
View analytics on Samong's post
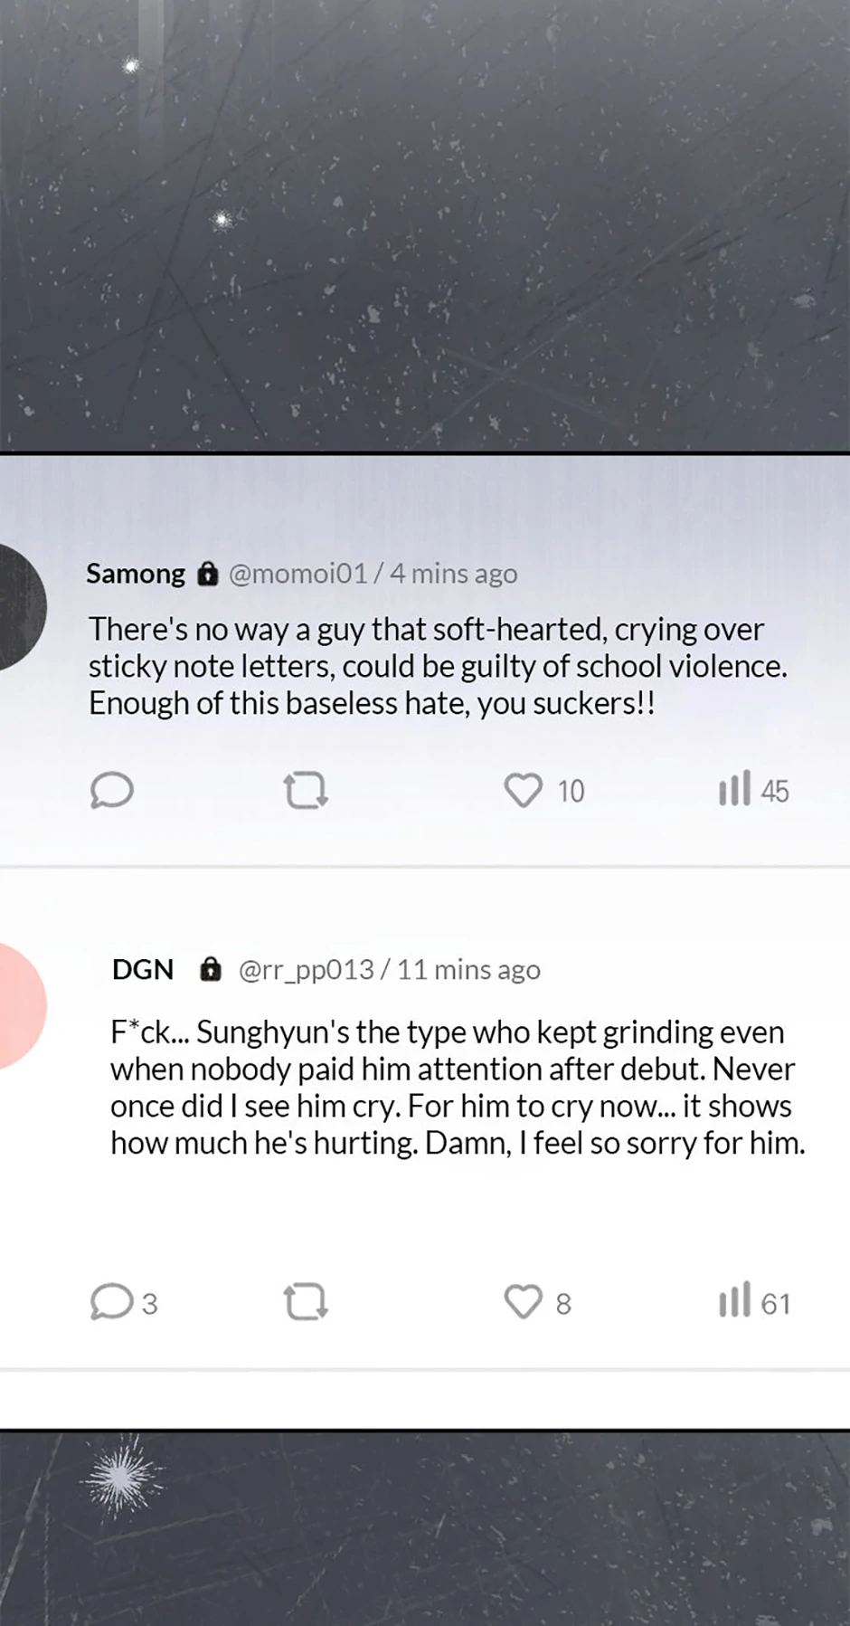click(734, 789)
